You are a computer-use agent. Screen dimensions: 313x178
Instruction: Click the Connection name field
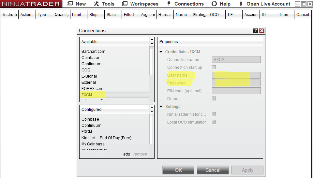236,59
